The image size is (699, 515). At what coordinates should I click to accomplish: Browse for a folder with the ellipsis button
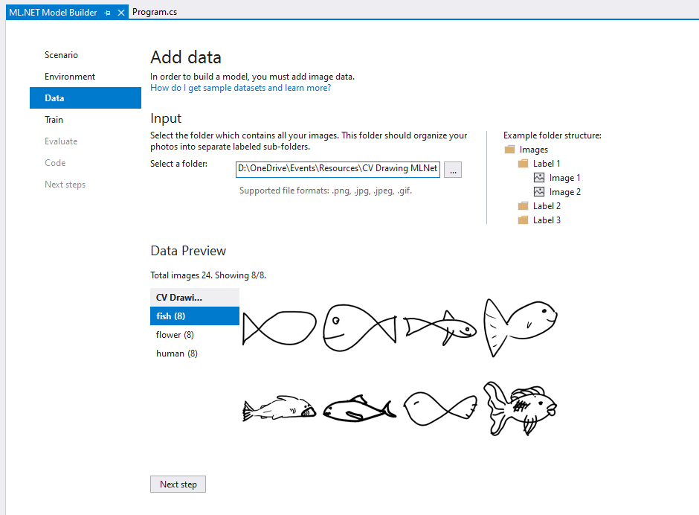453,170
